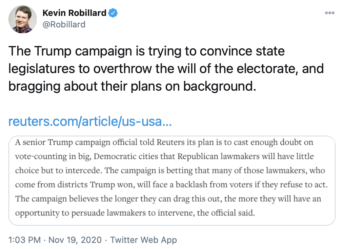Open the three-dot more options menu
Viewport: 343px width, 249px height.
[329, 13]
